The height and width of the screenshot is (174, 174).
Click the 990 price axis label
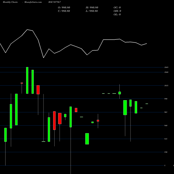tap(166, 99)
